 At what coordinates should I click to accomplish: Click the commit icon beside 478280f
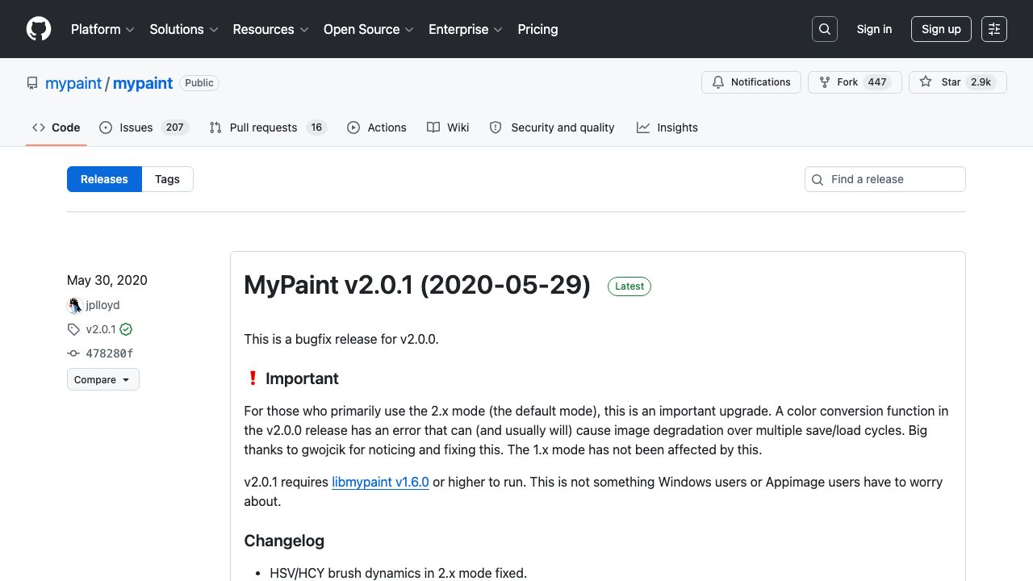pos(73,353)
